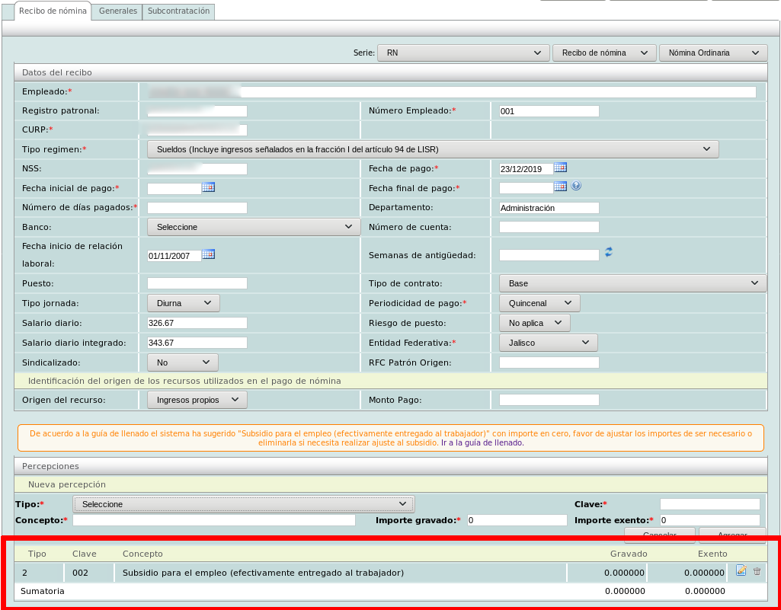This screenshot has height=610, width=781.
Task: Open the Serie dropdown showing RN
Action: pyautogui.click(x=463, y=53)
